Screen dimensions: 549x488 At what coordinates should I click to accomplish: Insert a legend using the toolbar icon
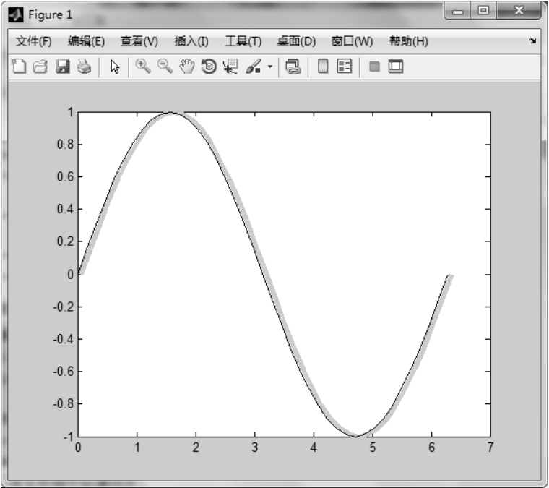coord(345,67)
